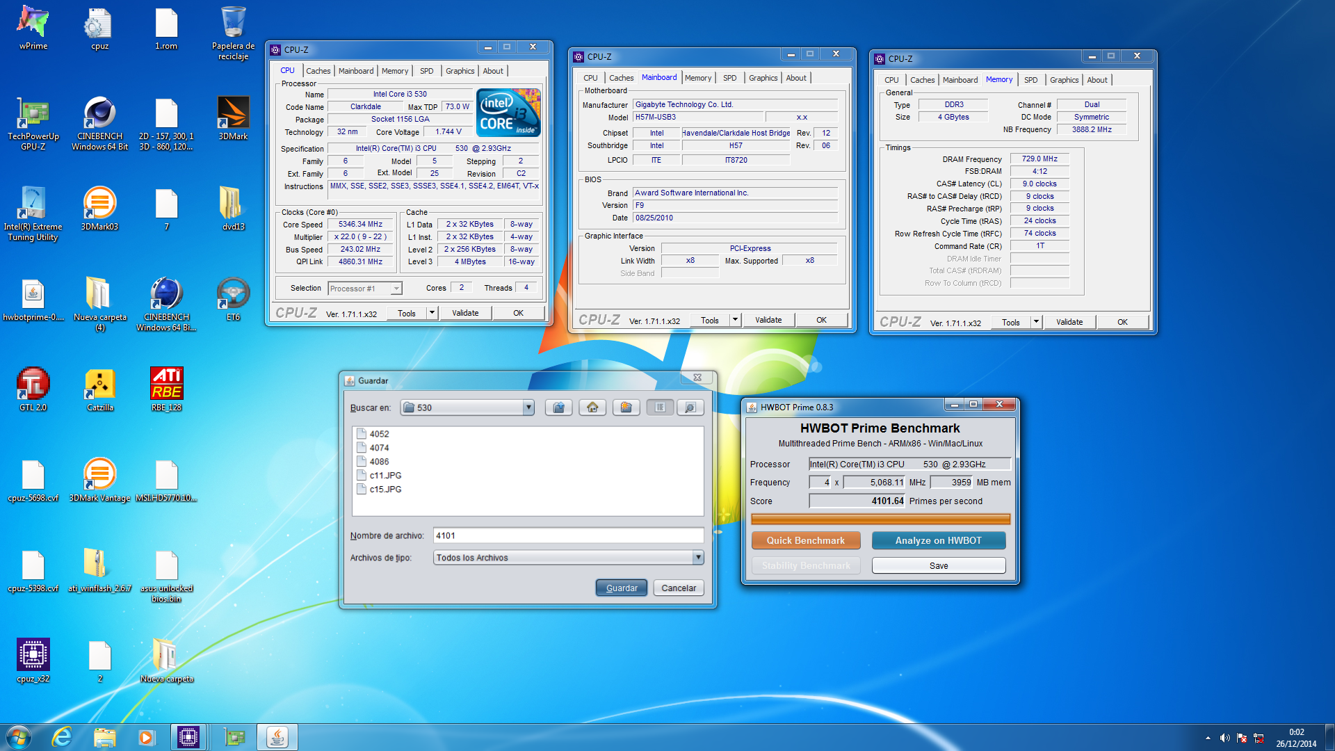Show hidden tray icons arrow
1335x751 pixels.
(x=1208, y=738)
